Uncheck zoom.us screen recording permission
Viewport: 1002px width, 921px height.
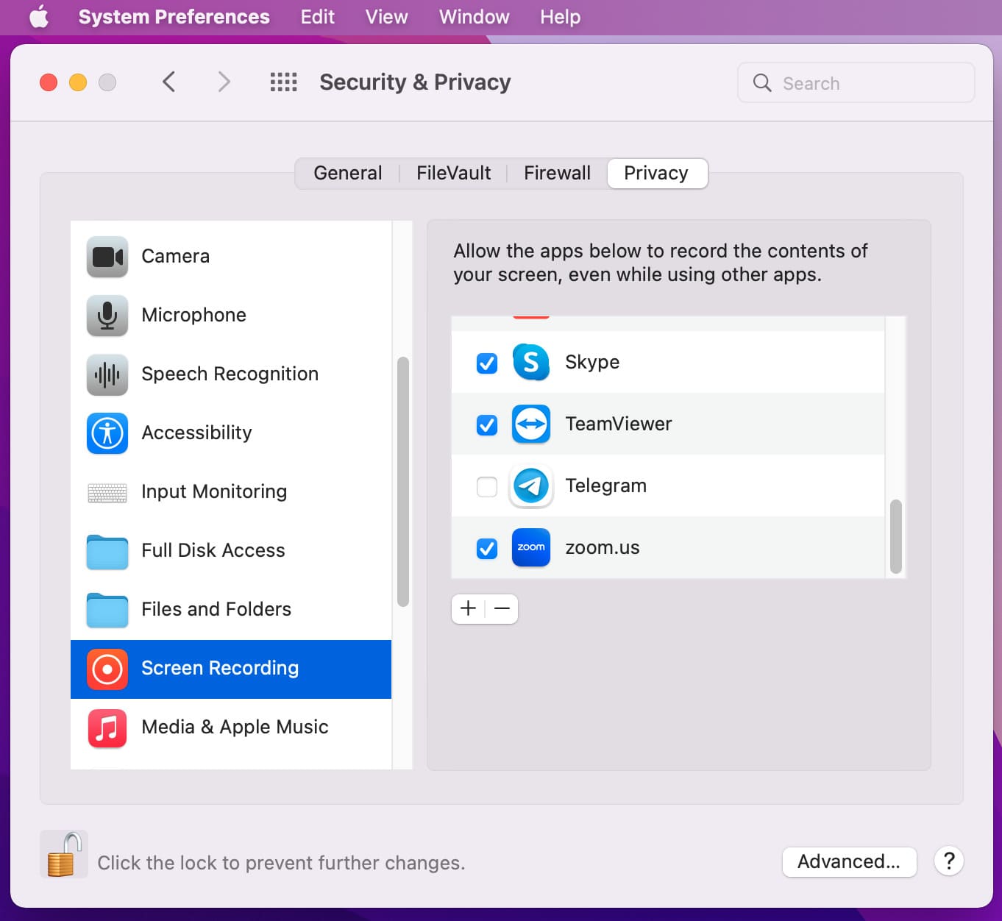(487, 548)
